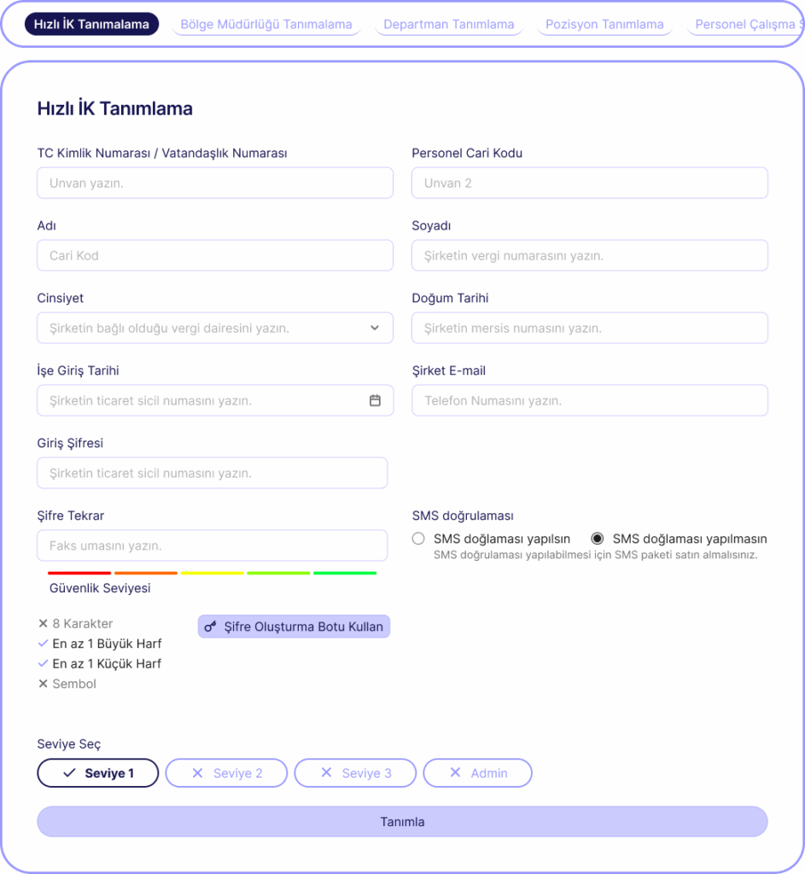Click the X icon on Seviye 3
The image size is (805, 874).
pos(326,773)
